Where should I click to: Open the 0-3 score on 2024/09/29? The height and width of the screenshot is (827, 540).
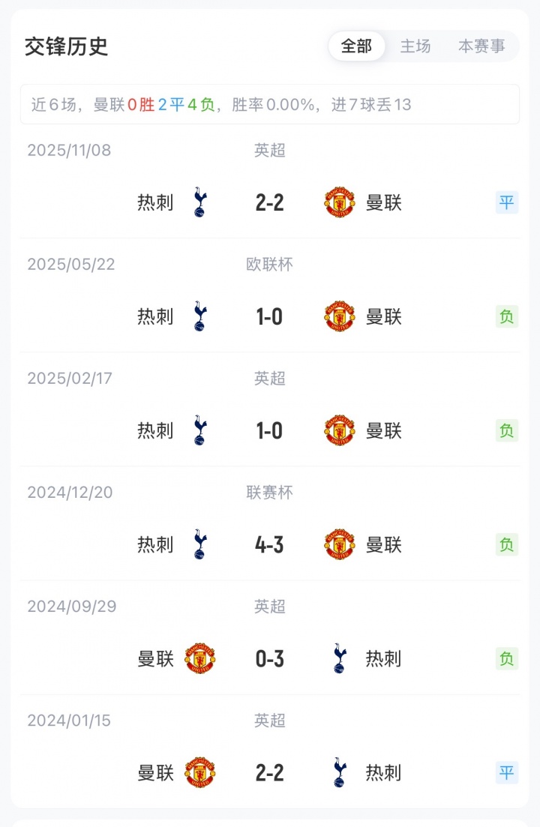[x=269, y=658]
